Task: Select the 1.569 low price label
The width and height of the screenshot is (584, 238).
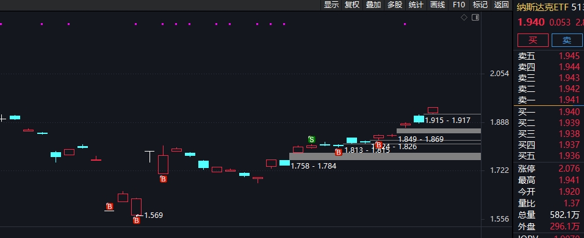Action: (153, 215)
